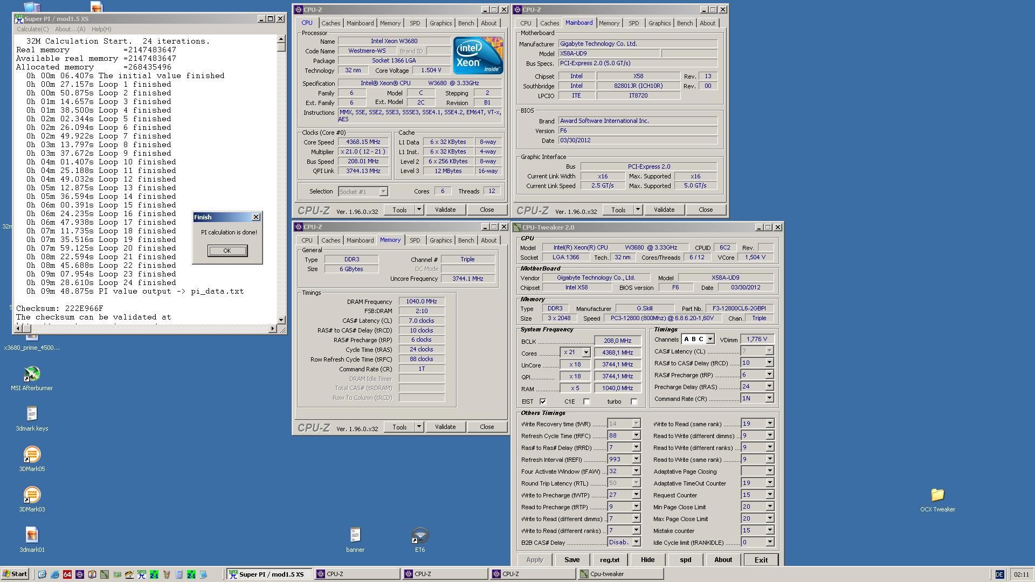The width and height of the screenshot is (1035, 582).
Task: Click the DE language indicator in the tray
Action: pyautogui.click(x=999, y=574)
